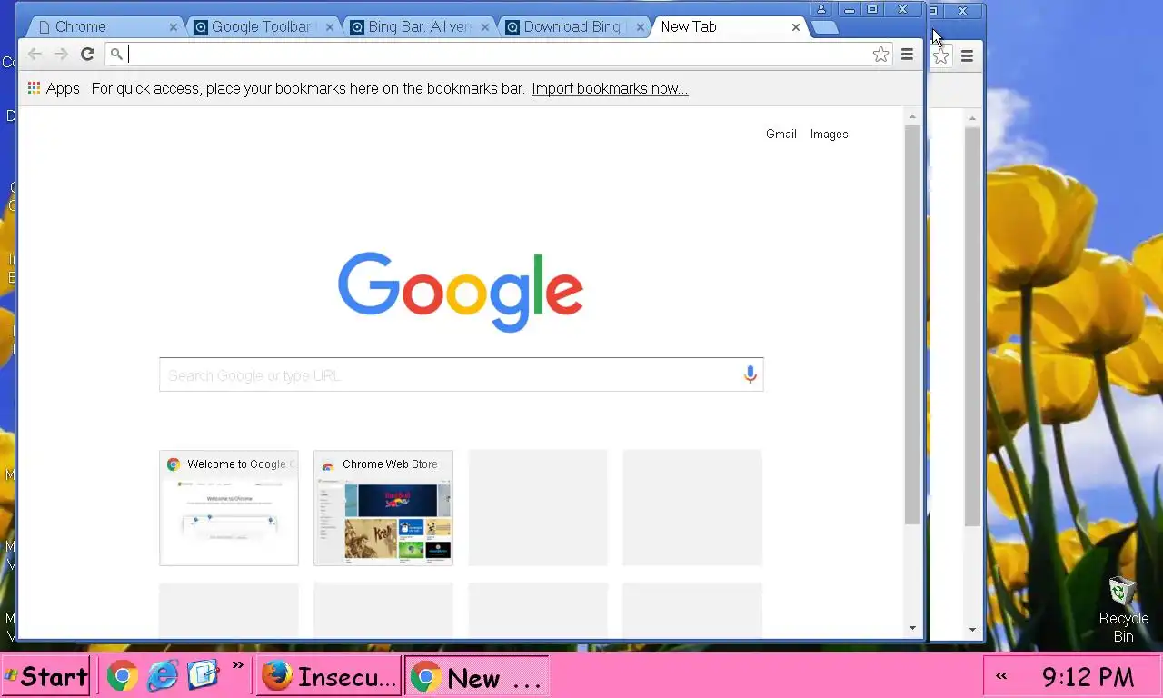Screen dimensions: 1163x698
Task: Open a new tab with the new-tab button
Action: (x=824, y=27)
